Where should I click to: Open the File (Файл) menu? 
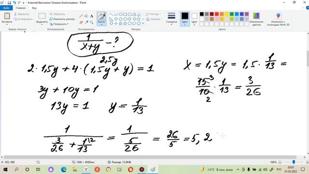6,8
